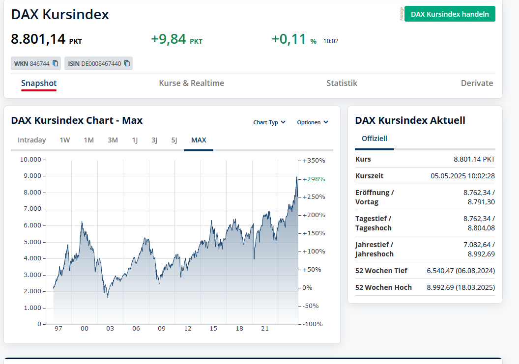Click the +9,84 PKT change value
Image resolution: width=519 pixels, height=364 pixels.
(177, 39)
